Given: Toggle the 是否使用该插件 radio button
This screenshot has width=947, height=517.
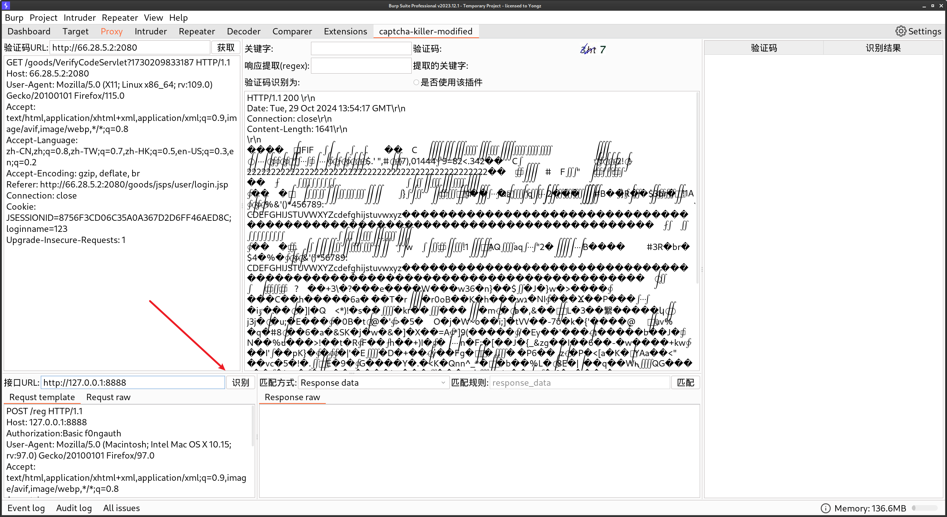Looking at the screenshot, I should pos(416,82).
